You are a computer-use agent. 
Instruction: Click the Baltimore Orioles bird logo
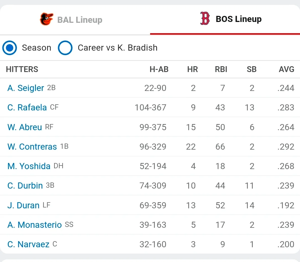pos(46,19)
